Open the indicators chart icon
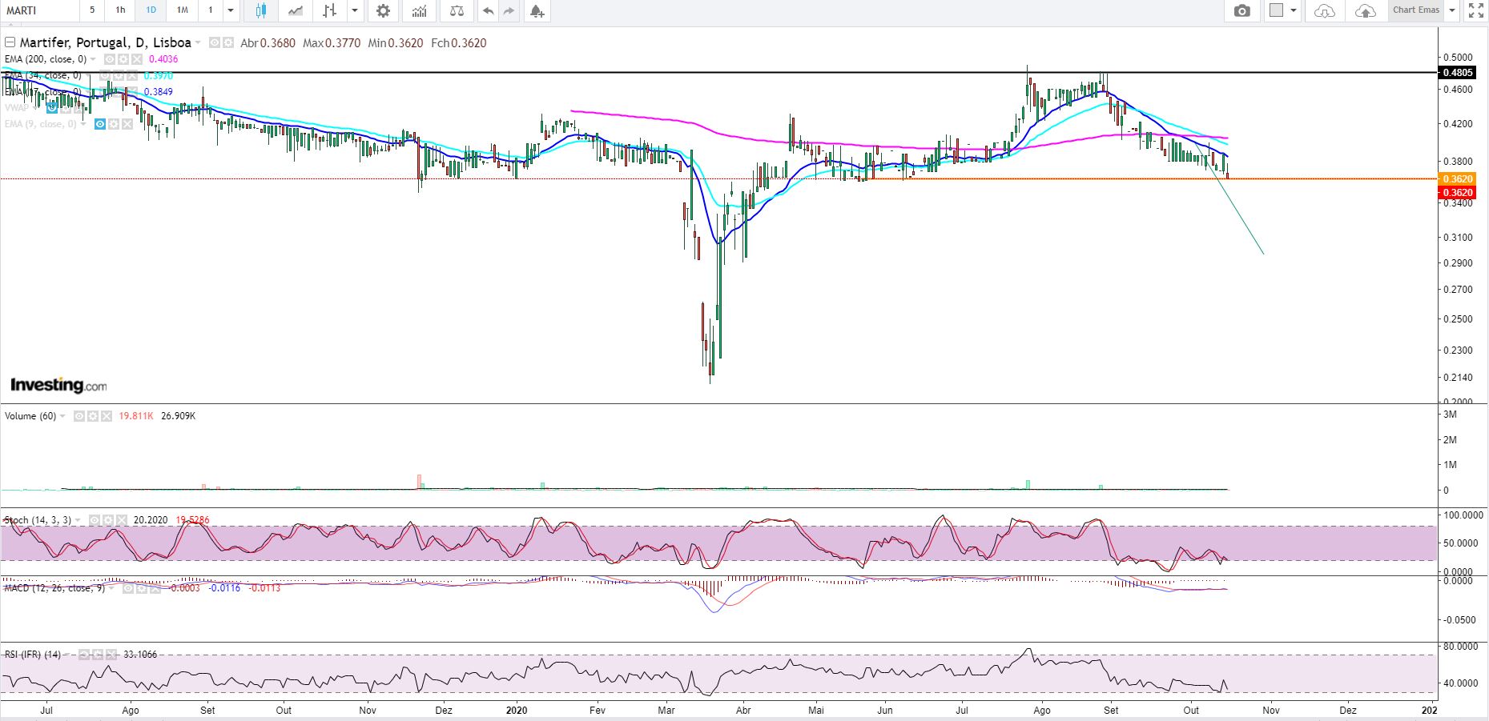This screenshot has height=721, width=1489. coord(419,10)
